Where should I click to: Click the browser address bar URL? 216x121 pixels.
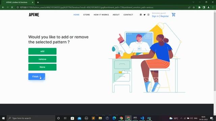click(86, 7)
